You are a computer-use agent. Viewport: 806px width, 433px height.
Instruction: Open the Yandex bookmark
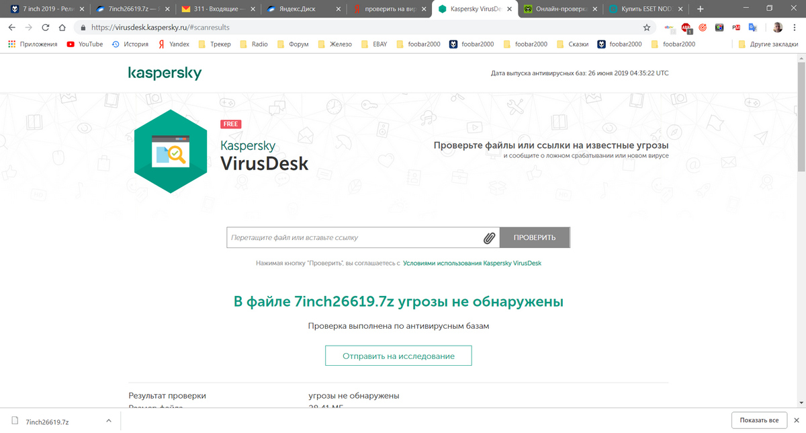[173, 44]
